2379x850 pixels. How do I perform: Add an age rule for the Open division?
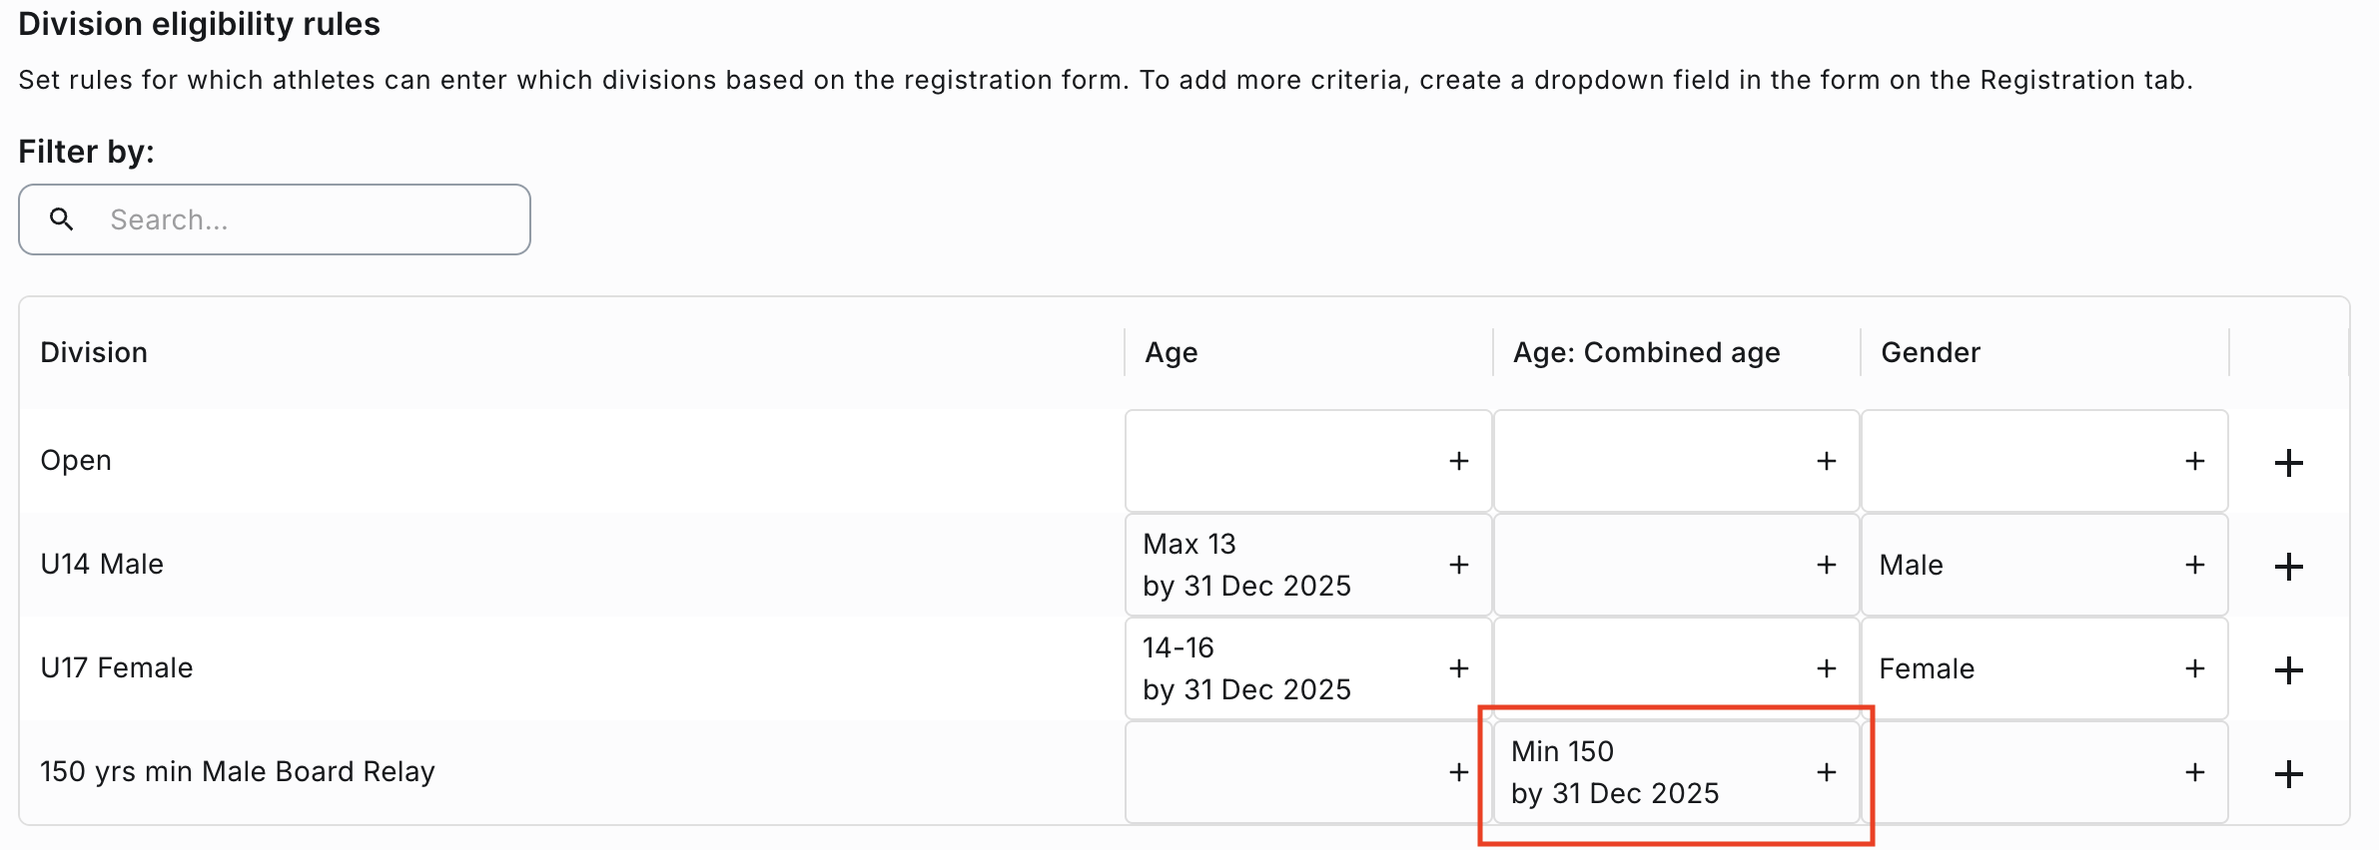[x=1459, y=461]
